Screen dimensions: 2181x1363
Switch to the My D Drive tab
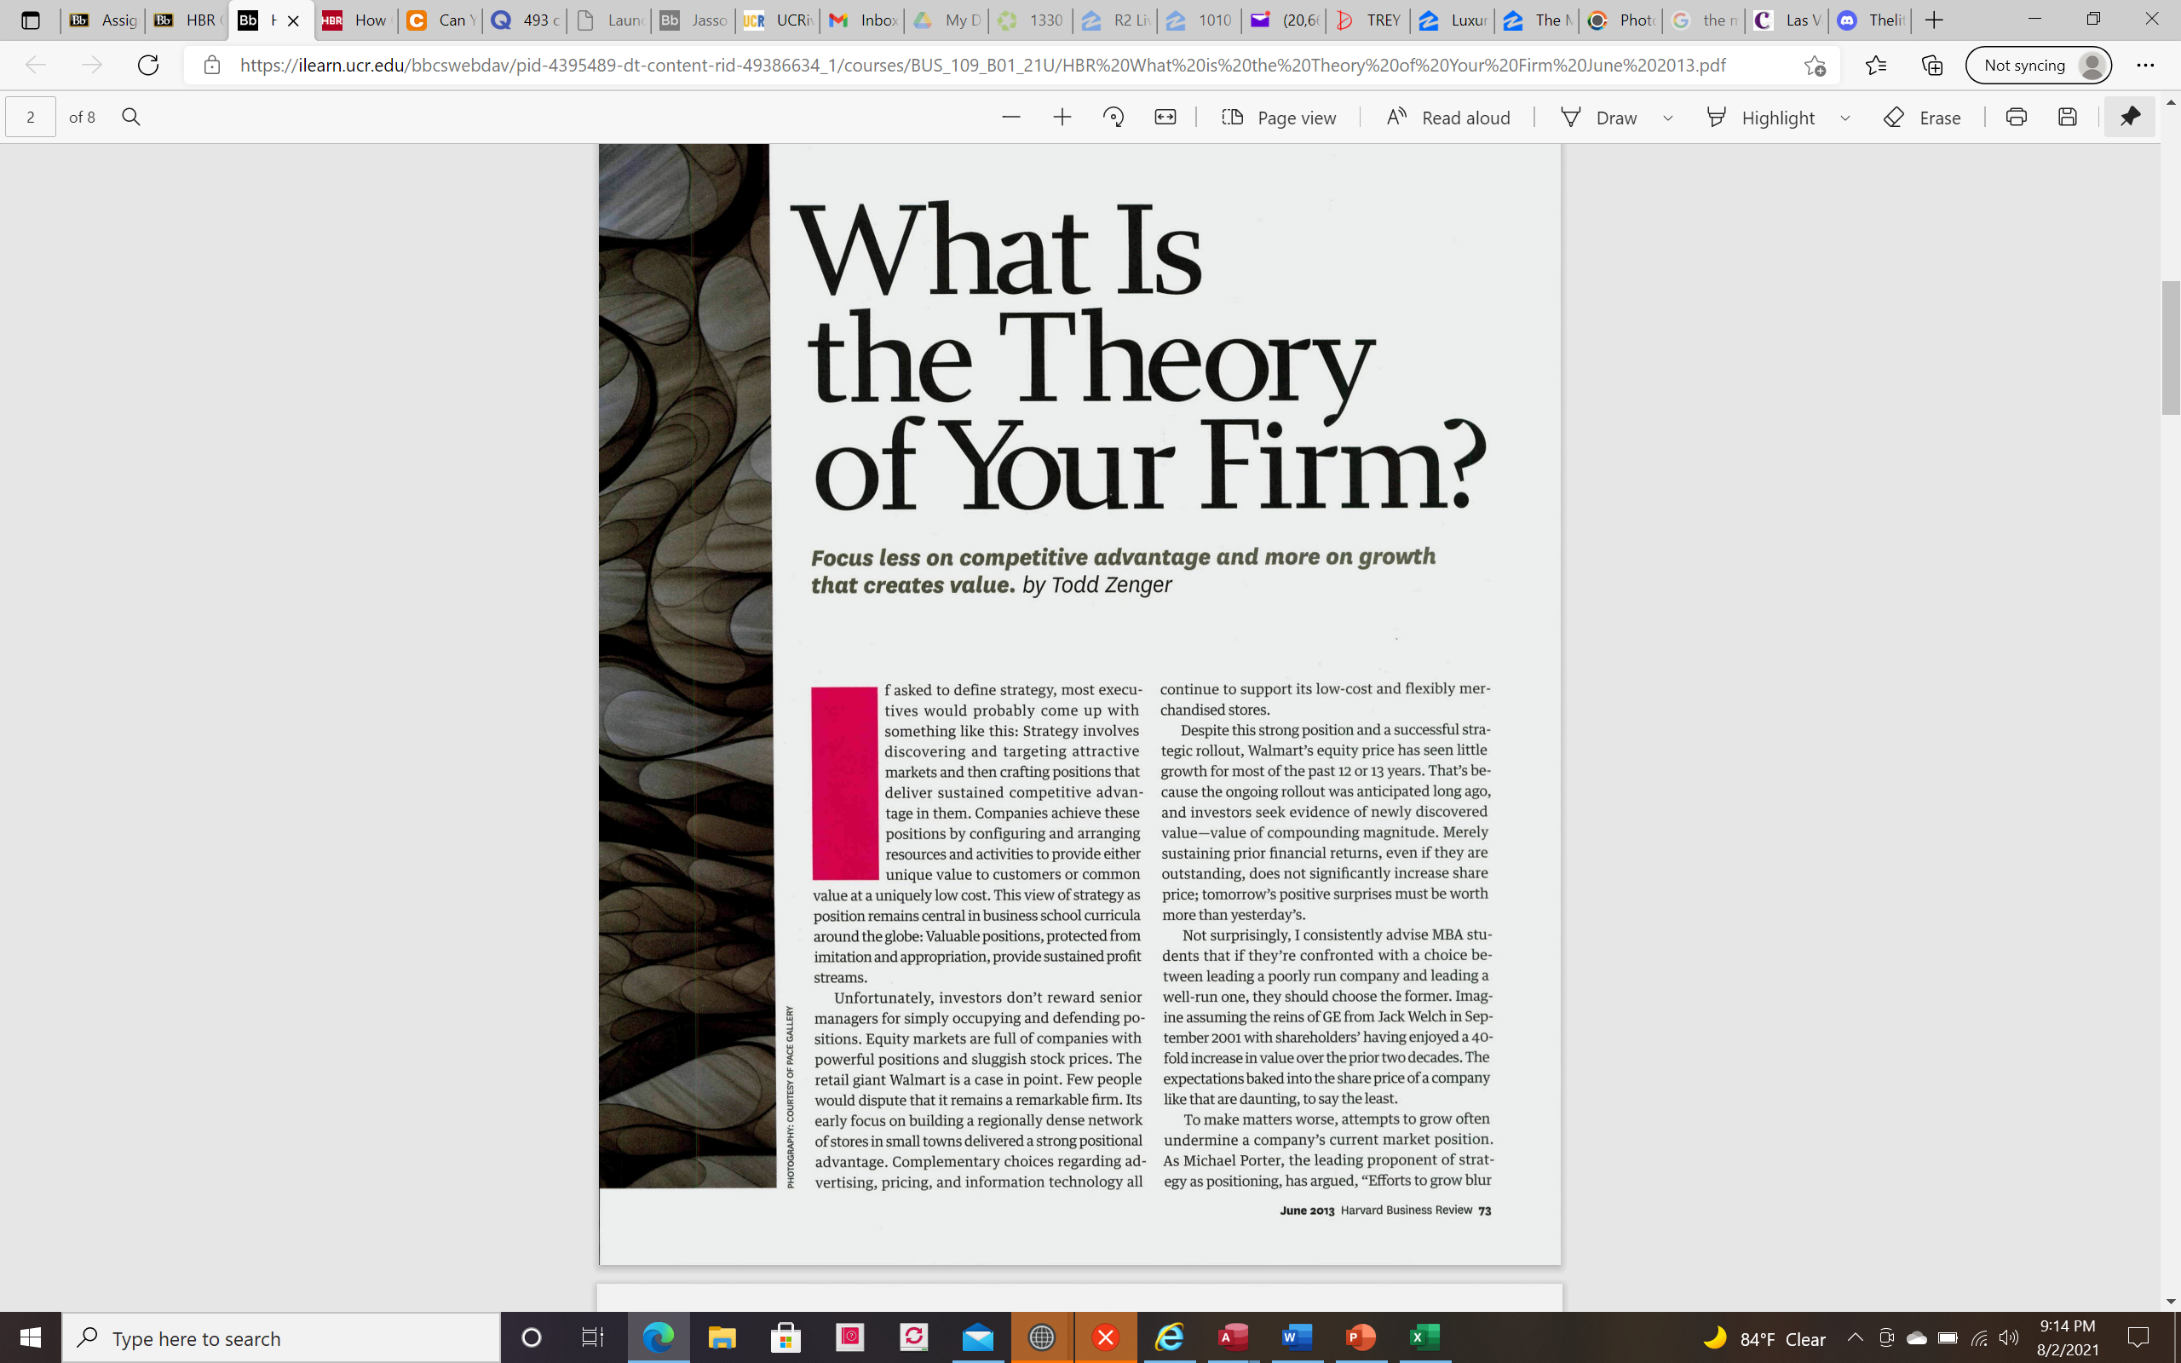(947, 20)
